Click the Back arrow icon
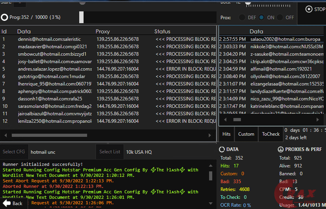Screen dimensions: 326x209 [12, 203]
